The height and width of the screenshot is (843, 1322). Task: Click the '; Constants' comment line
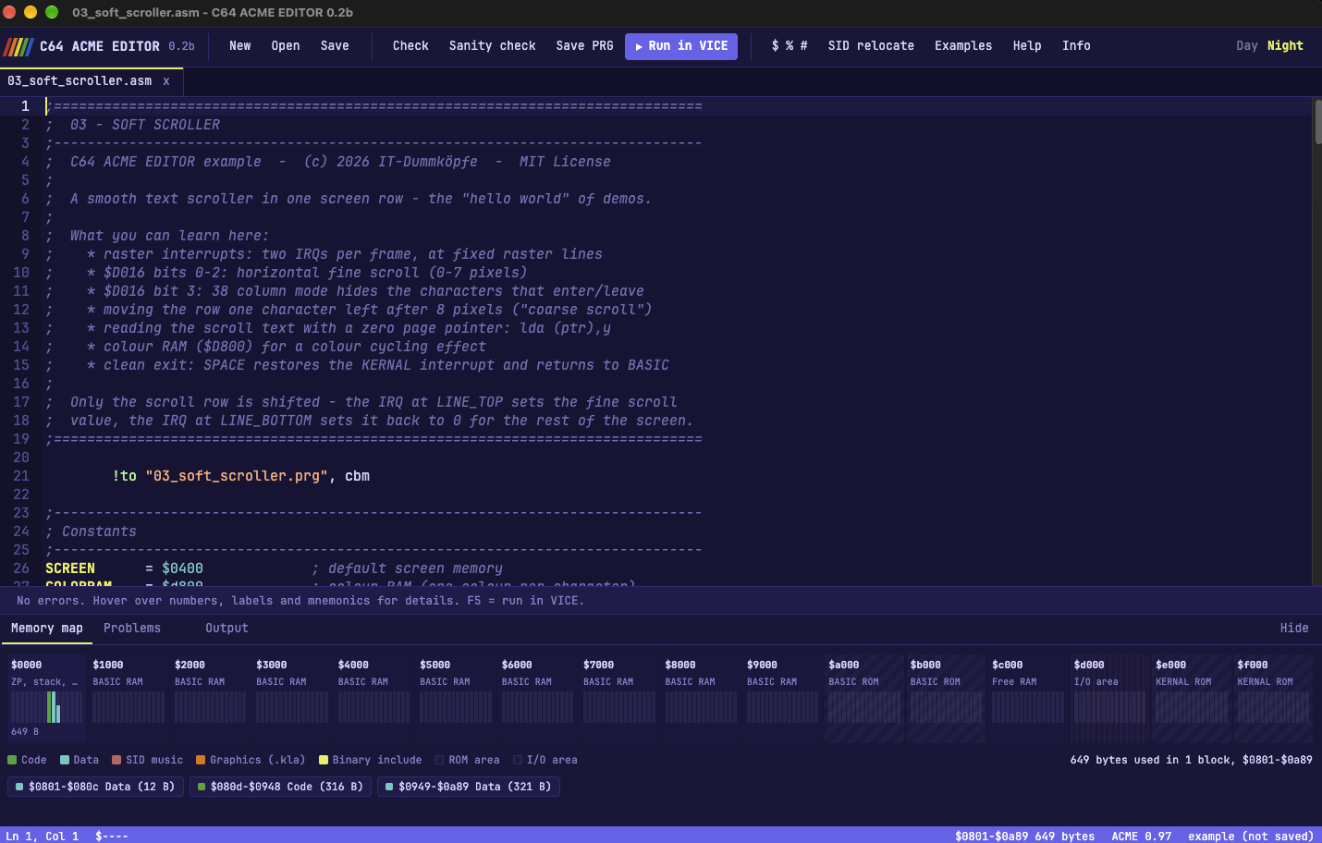point(91,531)
